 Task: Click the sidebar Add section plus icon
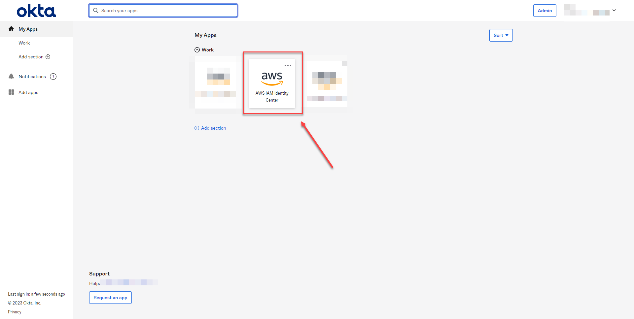coord(48,57)
